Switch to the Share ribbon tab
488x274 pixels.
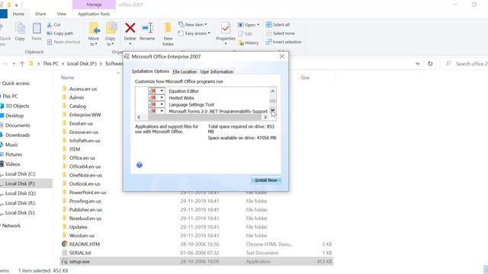point(40,14)
